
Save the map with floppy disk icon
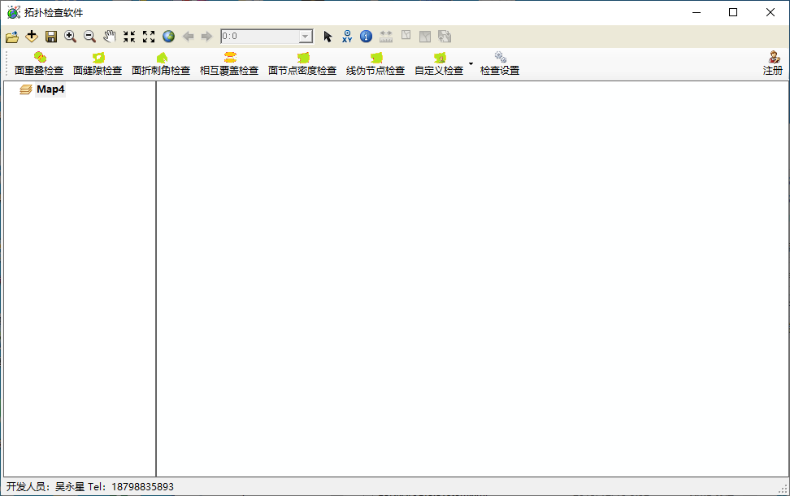pos(51,37)
